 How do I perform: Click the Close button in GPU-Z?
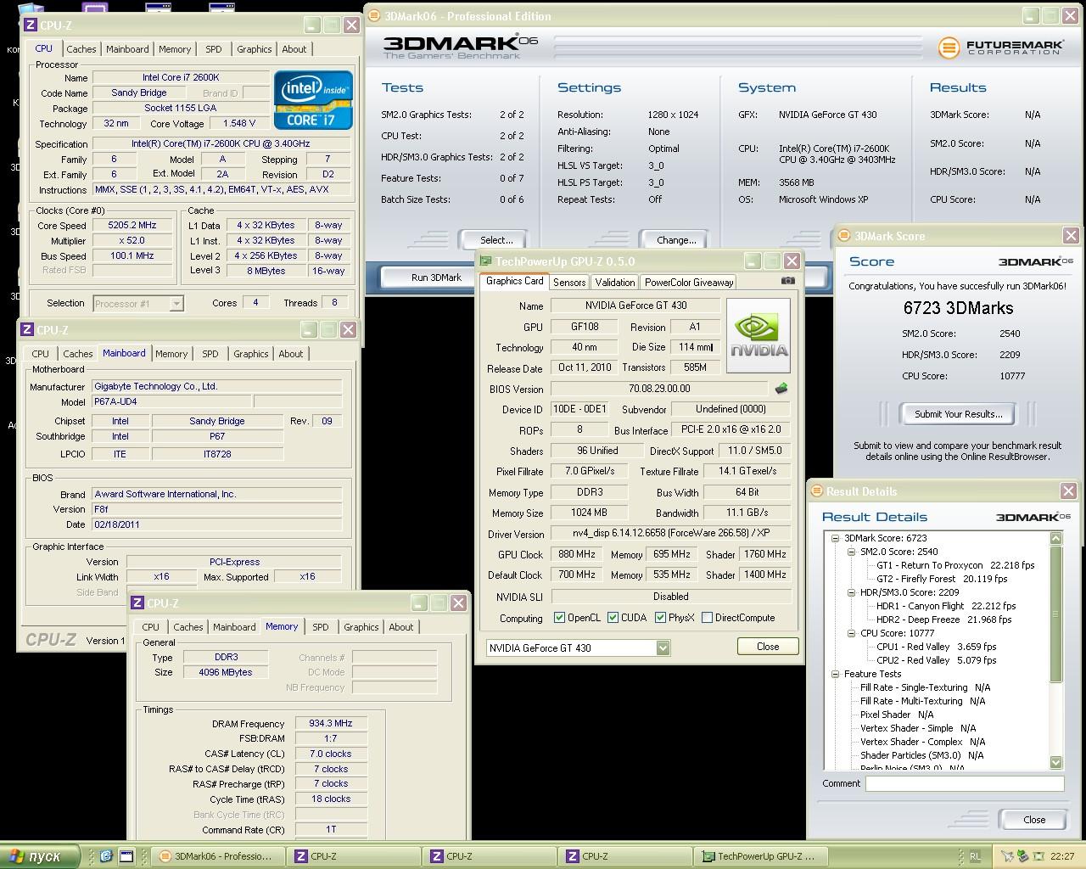[x=768, y=647]
